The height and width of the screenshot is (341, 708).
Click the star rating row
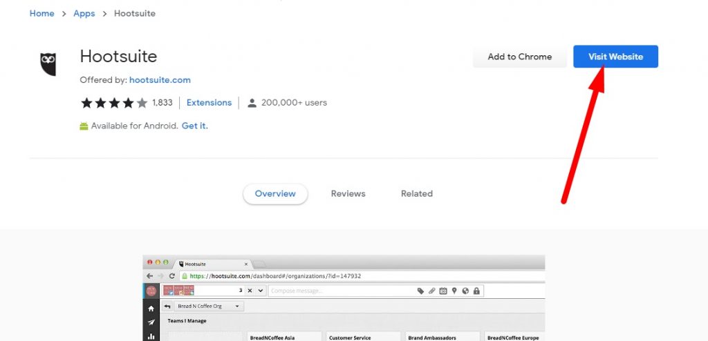click(114, 103)
